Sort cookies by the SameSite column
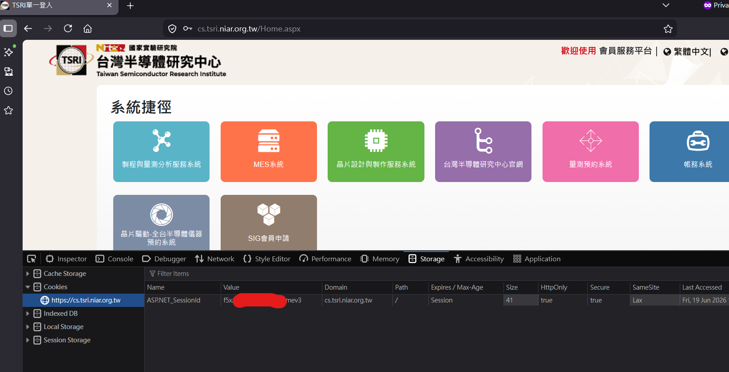 655,287
